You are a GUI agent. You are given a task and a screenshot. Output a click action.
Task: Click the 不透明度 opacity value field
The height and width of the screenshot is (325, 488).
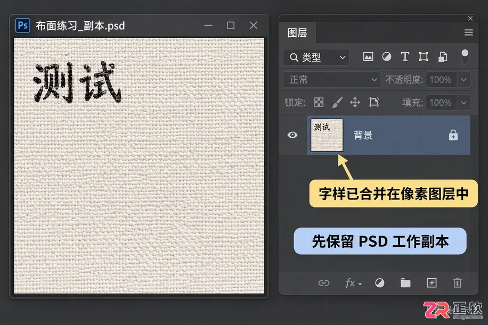tap(441, 80)
